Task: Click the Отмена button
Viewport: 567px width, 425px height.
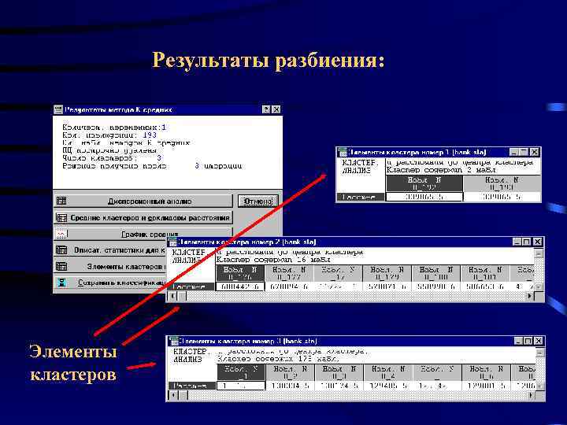Action: click(258, 201)
